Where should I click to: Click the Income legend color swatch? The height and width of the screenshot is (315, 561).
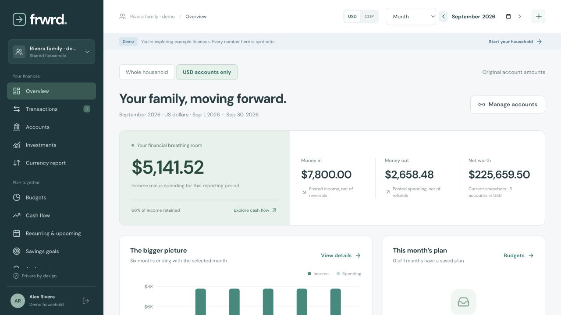309,274
